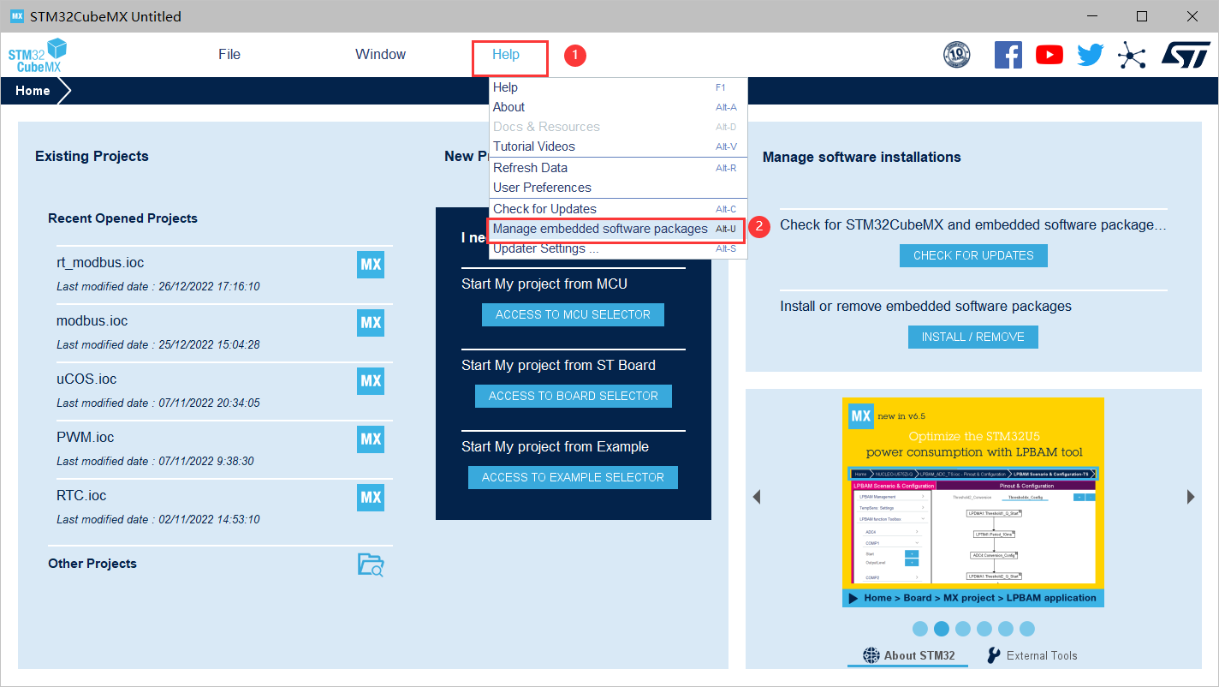Choose Tutorial Videos from the Help menu
This screenshot has width=1219, height=687.
tap(618, 146)
